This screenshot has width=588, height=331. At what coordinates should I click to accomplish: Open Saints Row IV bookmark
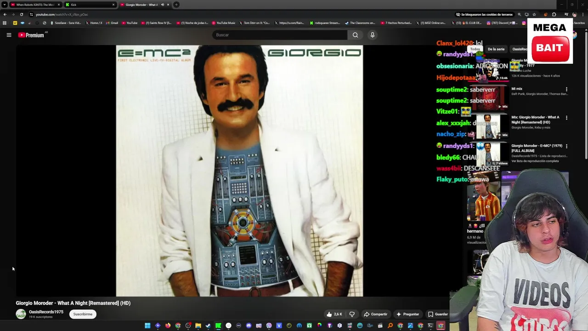(156, 23)
